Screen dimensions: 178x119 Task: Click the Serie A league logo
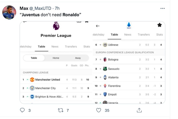129,25
